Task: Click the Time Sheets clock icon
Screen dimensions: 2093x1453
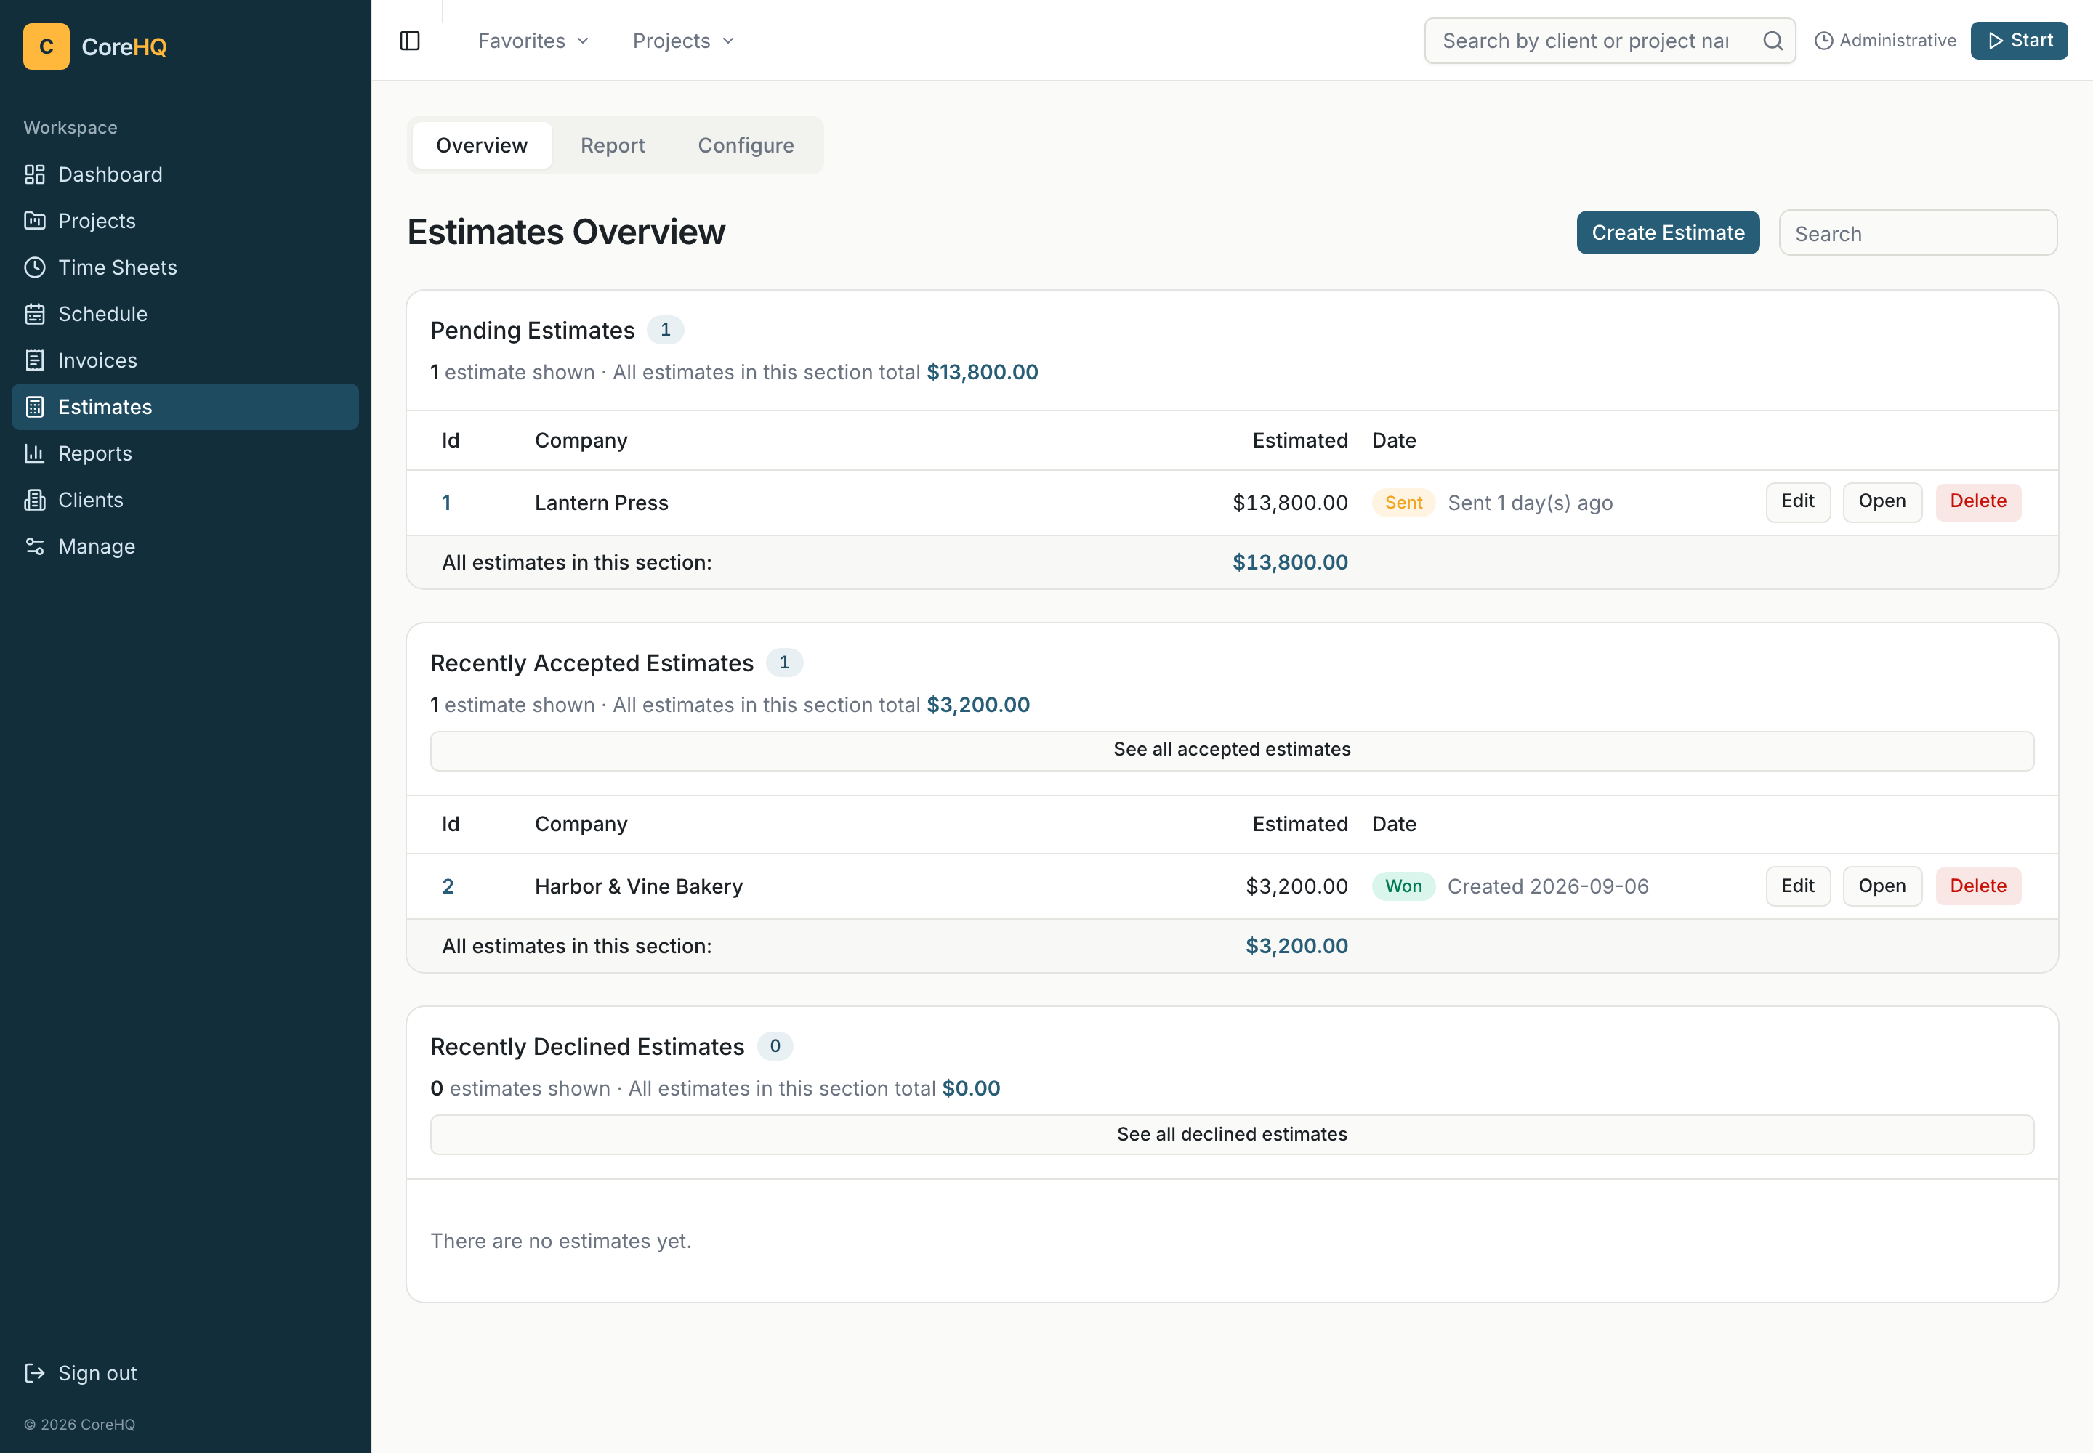Action: click(x=35, y=267)
